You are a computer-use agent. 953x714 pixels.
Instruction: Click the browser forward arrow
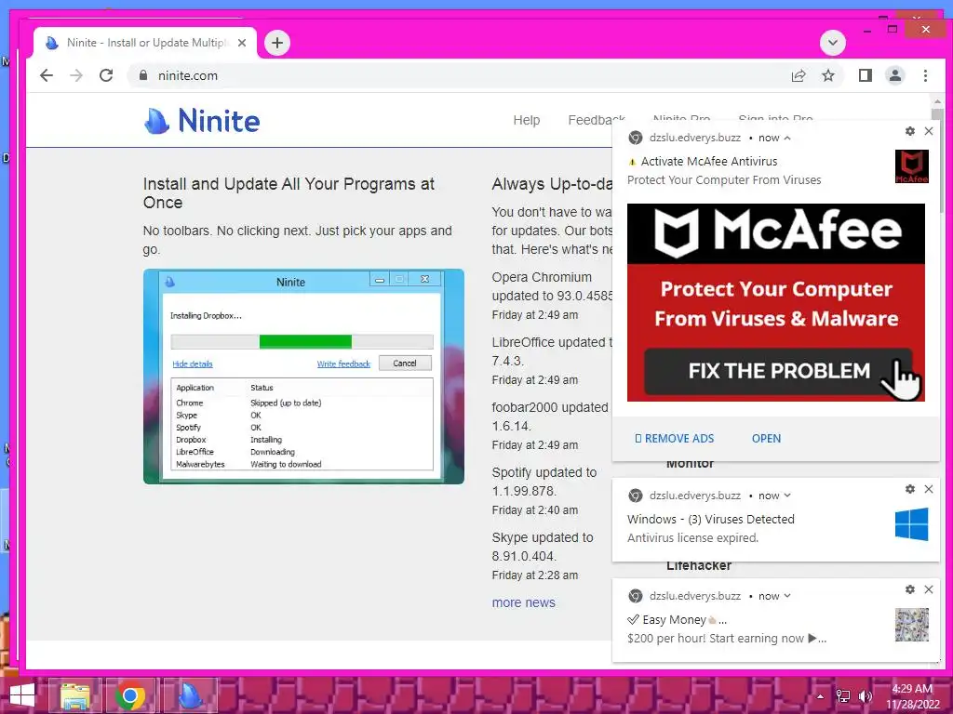[76, 75]
